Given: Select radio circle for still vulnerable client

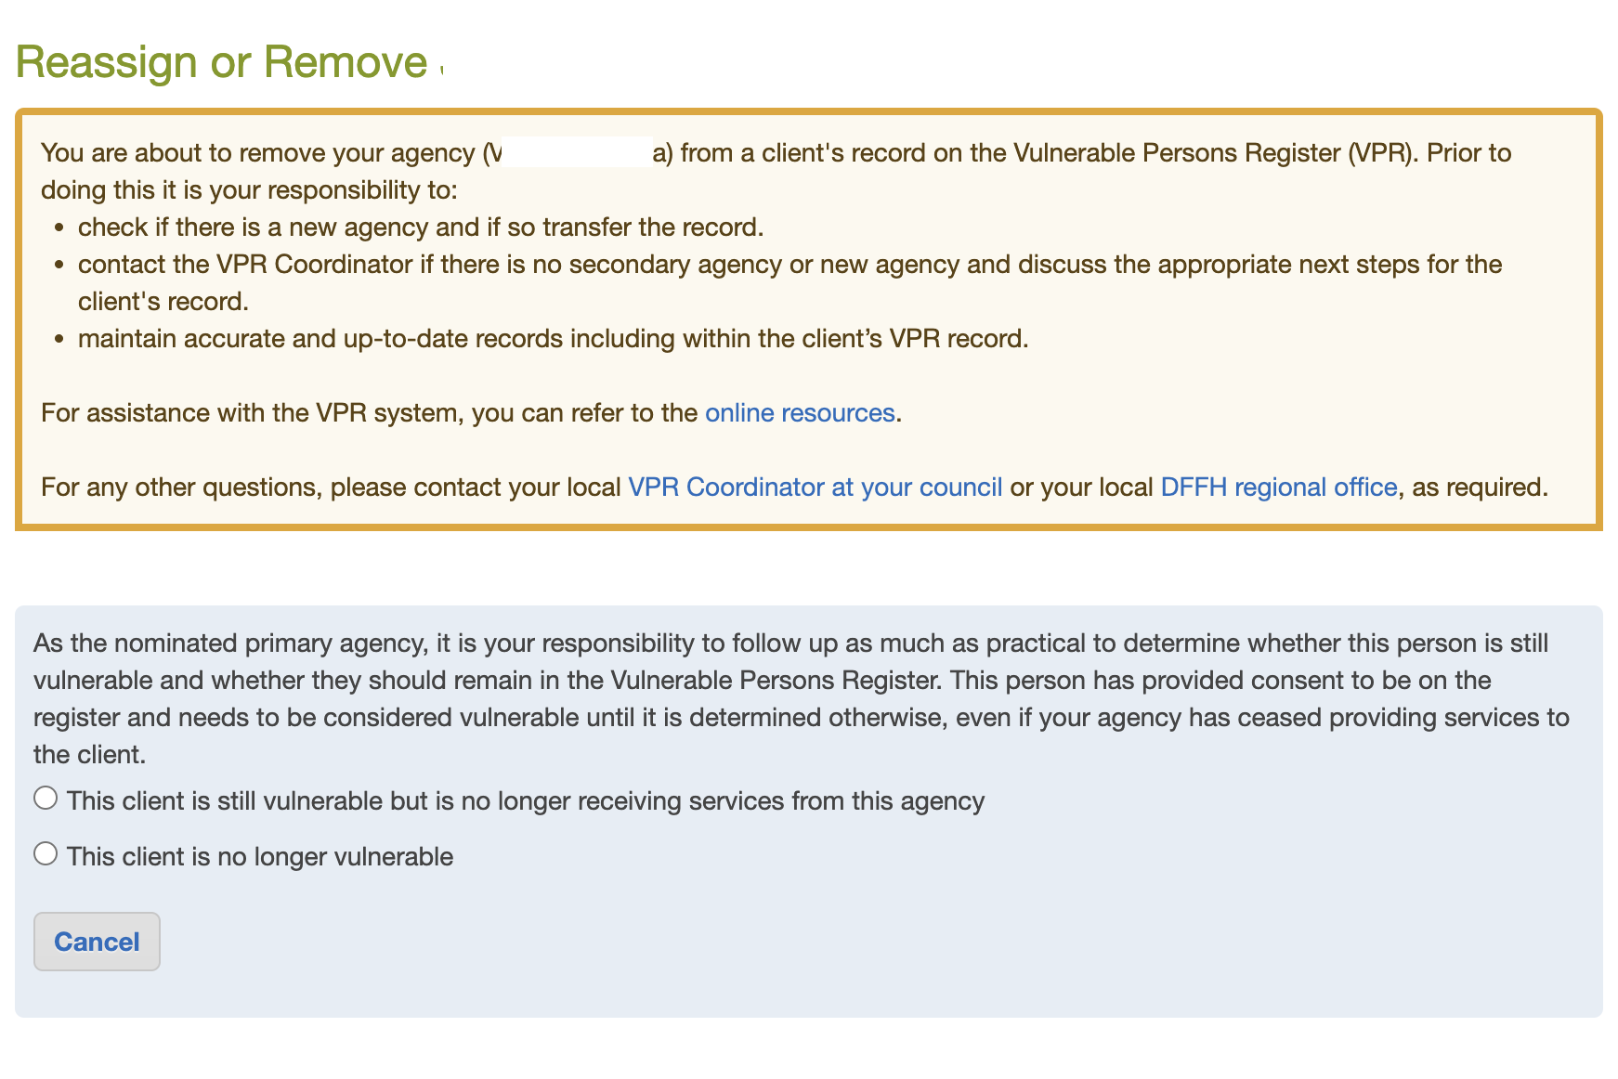Looking at the screenshot, I should (x=46, y=799).
